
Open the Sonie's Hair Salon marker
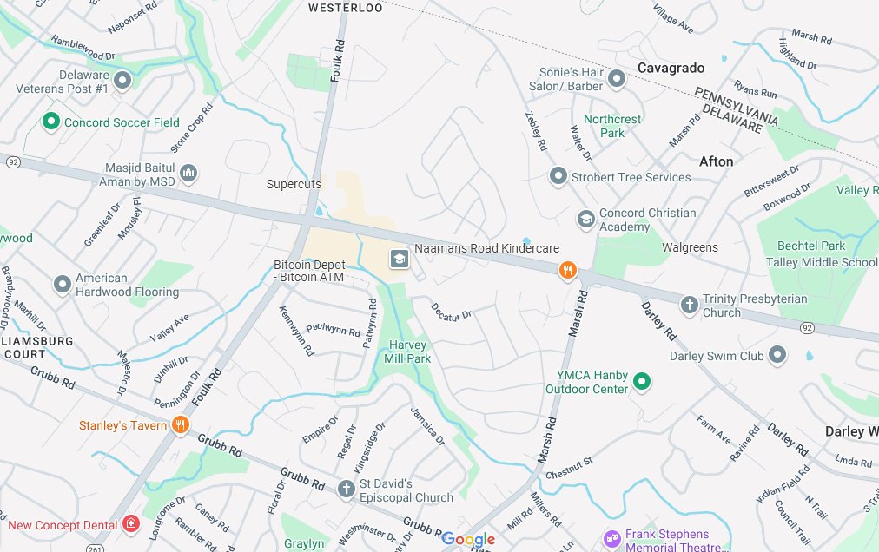[617, 80]
